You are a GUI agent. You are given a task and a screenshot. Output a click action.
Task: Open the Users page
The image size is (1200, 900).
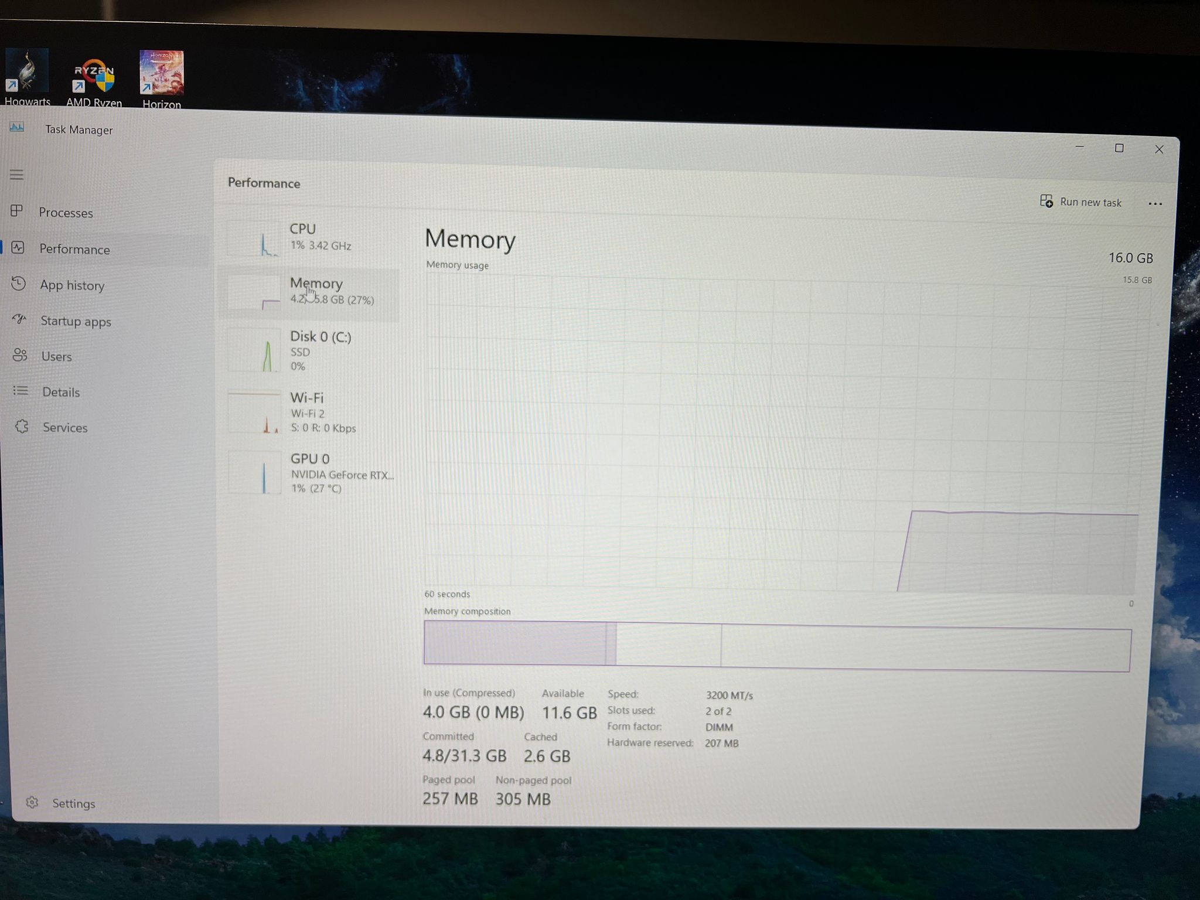56,356
